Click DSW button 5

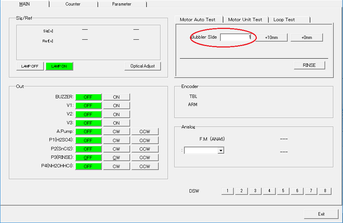(283, 191)
